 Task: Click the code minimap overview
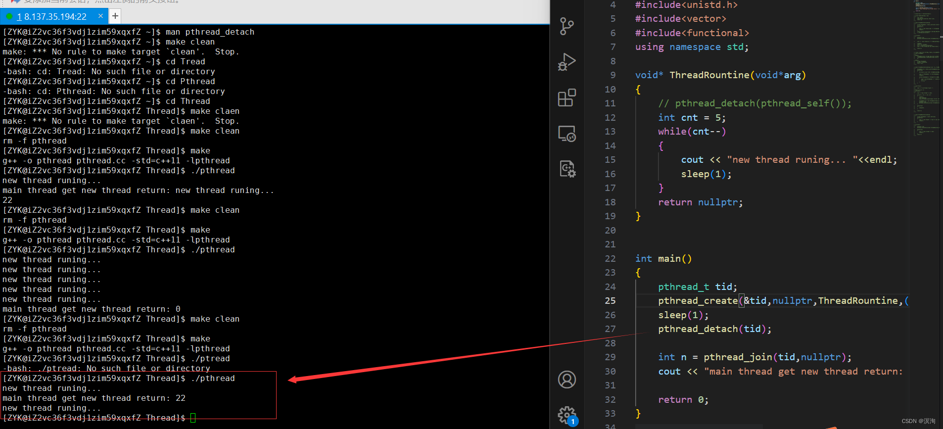coord(926,69)
